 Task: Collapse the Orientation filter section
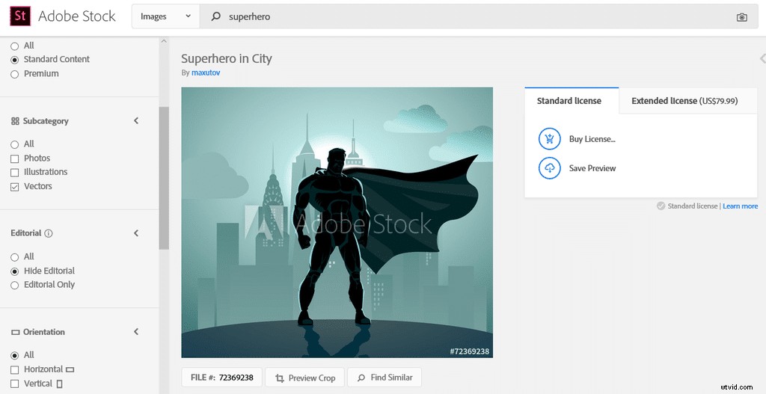point(136,332)
